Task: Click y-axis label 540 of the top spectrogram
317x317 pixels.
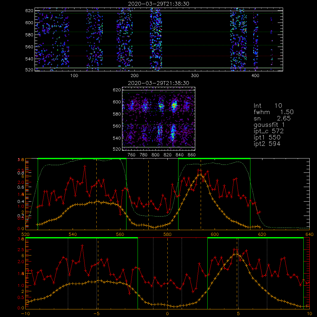Action: [29, 59]
